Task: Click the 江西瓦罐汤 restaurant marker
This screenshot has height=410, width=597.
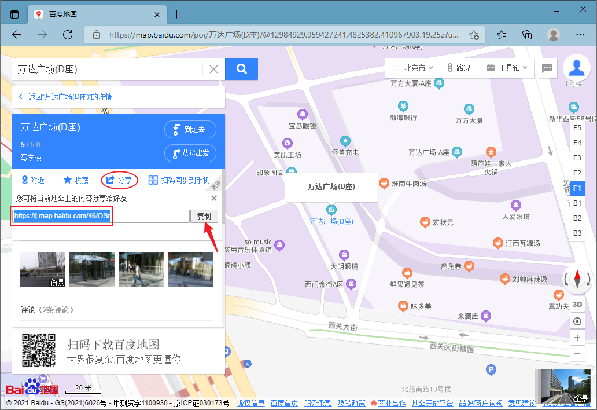Action: 497,243
